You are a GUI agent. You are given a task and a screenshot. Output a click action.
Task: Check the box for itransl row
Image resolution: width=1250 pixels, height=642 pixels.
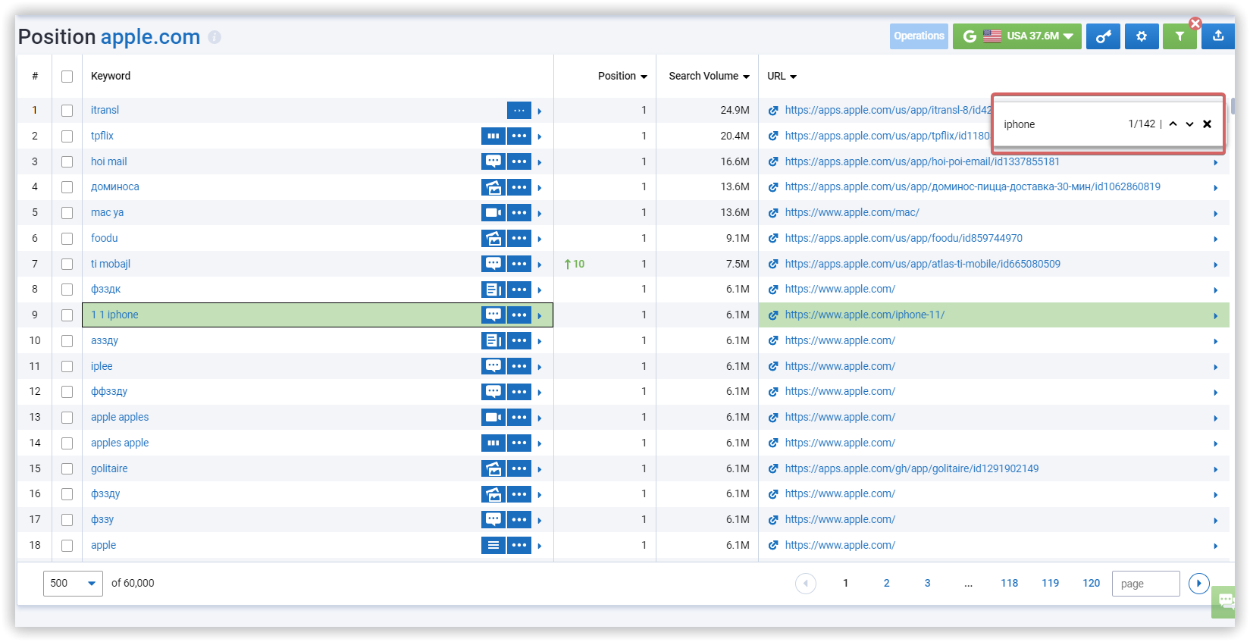pyautogui.click(x=67, y=111)
